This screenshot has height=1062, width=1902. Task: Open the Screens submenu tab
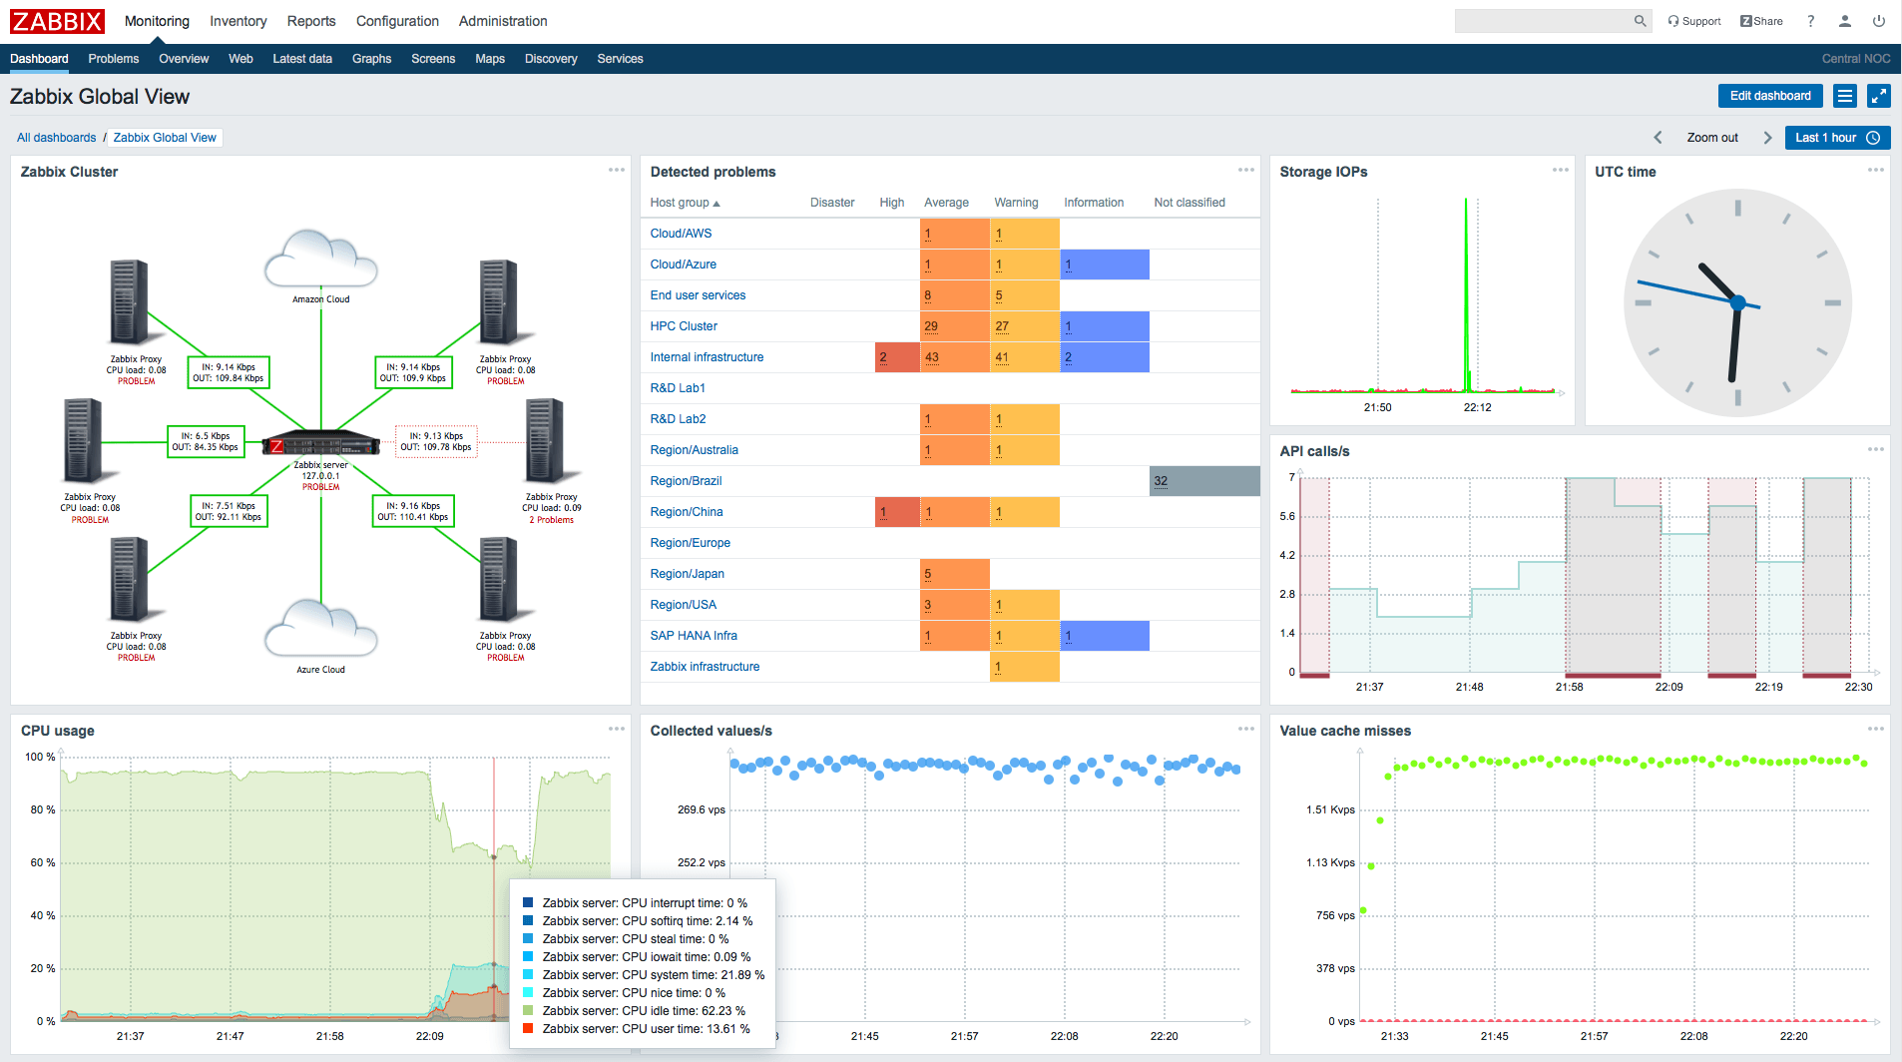[433, 59]
